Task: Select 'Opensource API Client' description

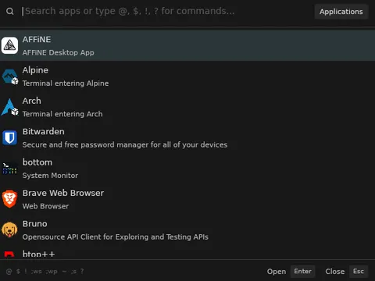Action: [x=116, y=237]
